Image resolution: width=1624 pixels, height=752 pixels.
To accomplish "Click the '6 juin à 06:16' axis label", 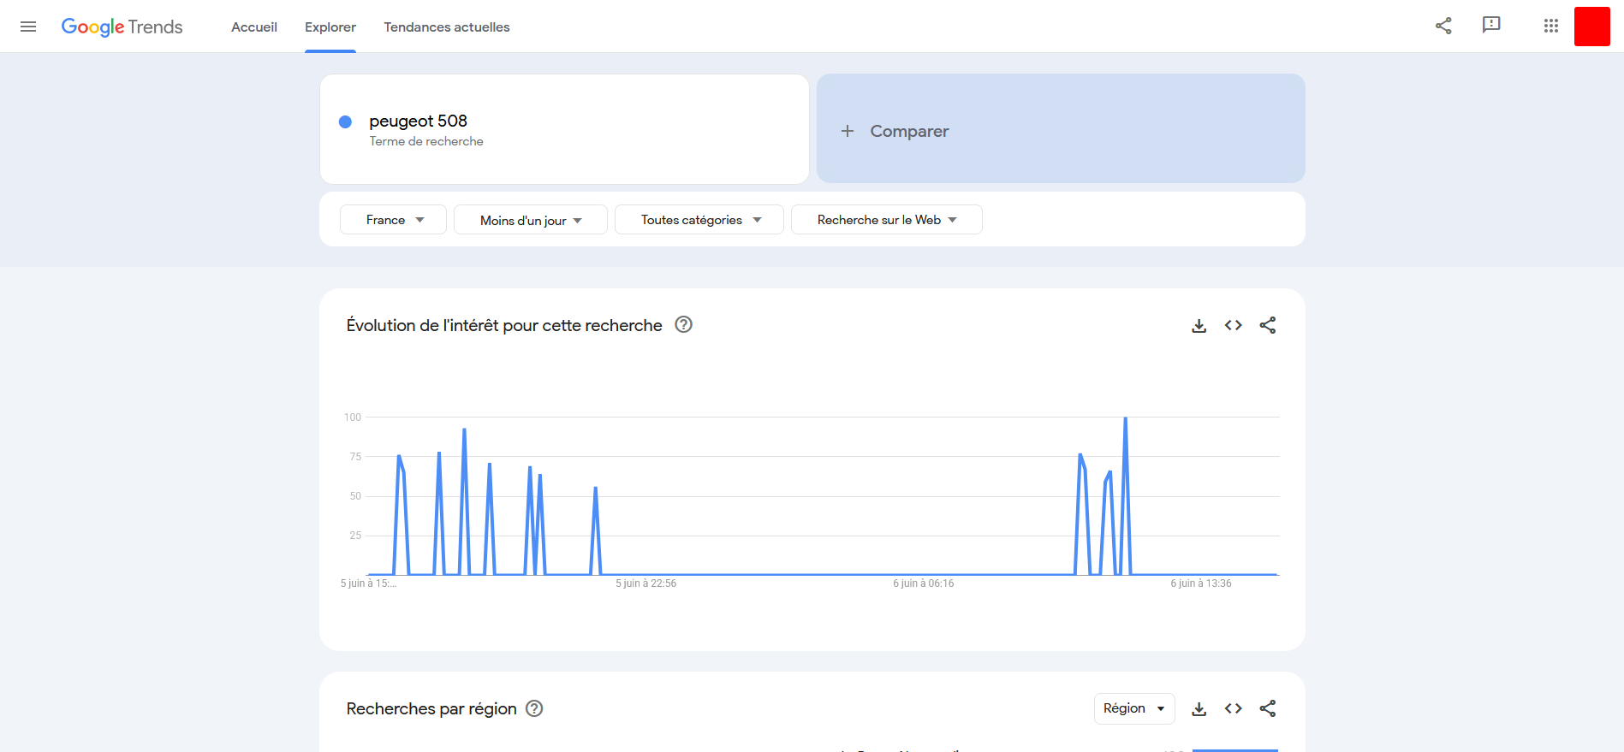I will click(924, 583).
